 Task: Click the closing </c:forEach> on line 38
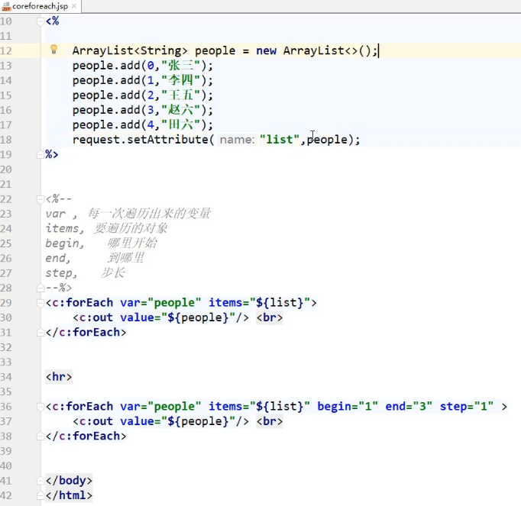click(86, 436)
